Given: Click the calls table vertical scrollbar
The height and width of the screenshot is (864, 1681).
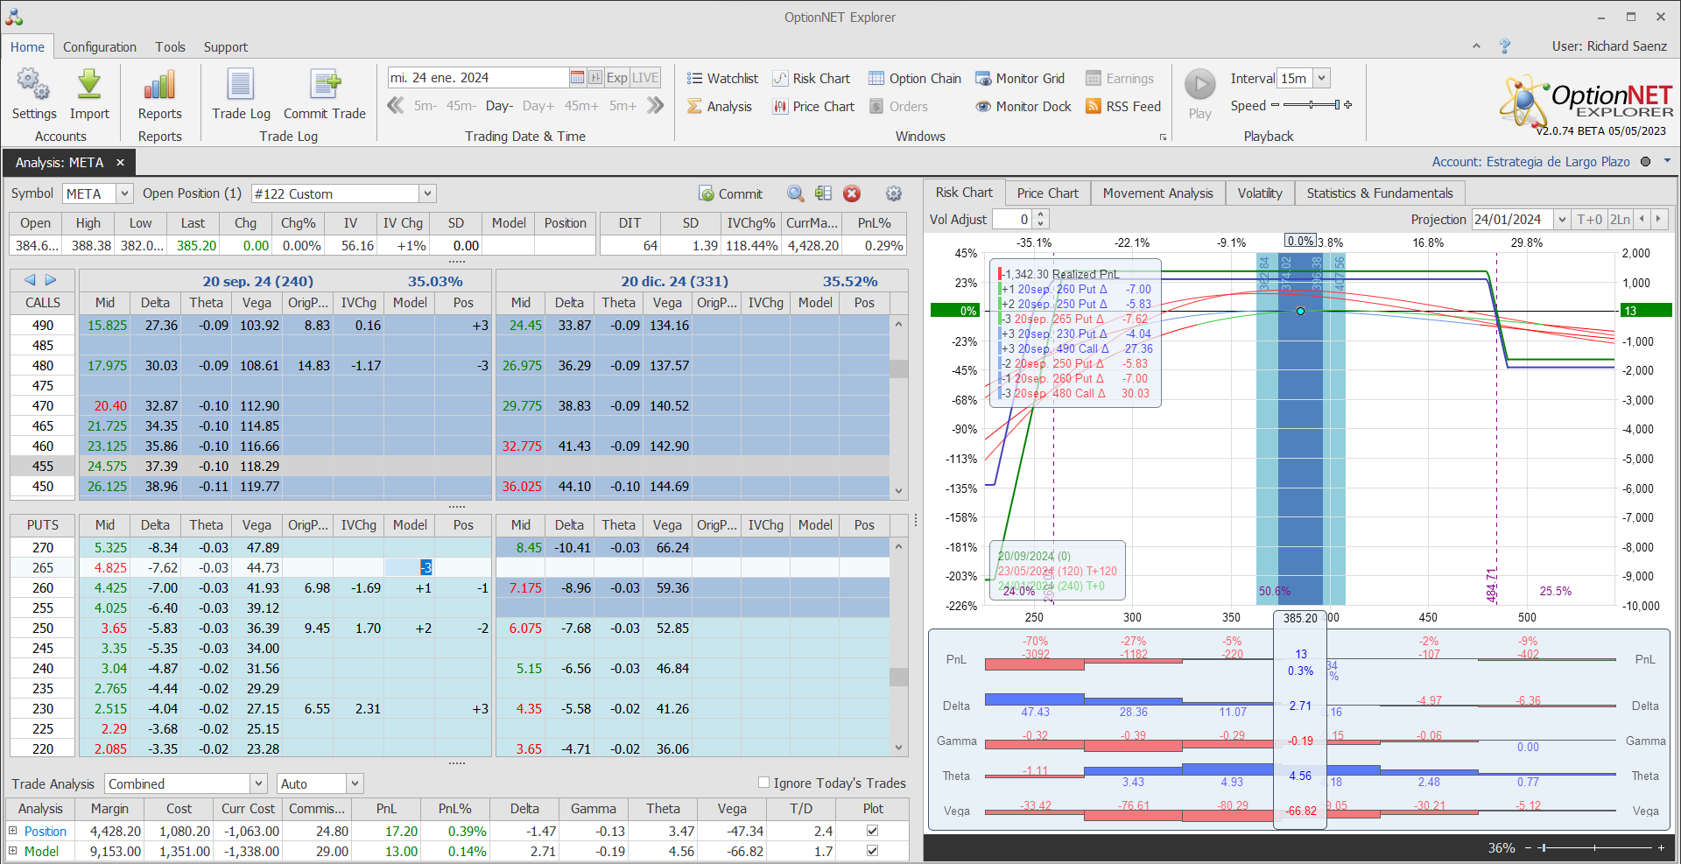Looking at the screenshot, I should (898, 407).
